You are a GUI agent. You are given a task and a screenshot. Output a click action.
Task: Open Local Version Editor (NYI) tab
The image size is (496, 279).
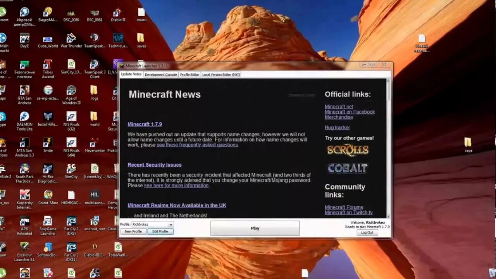(x=221, y=74)
